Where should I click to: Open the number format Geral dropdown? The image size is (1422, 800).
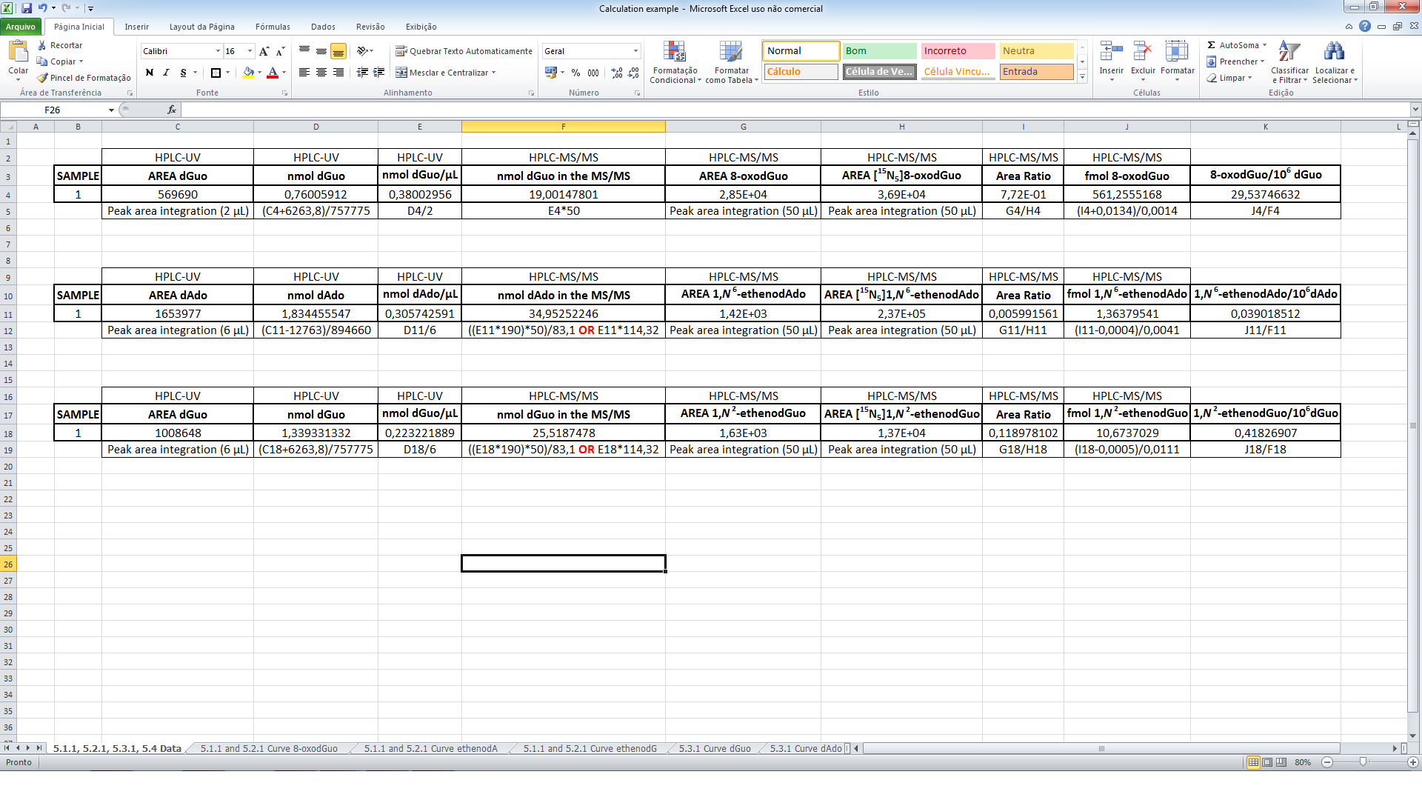tap(635, 51)
